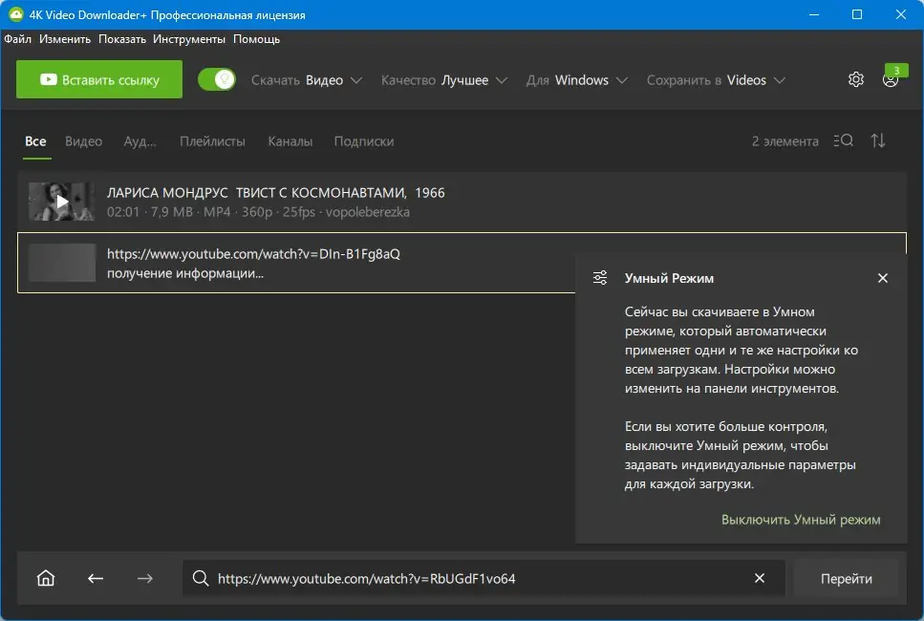This screenshot has width=924, height=621.
Task: Minimize the application window
Action: [x=814, y=14]
